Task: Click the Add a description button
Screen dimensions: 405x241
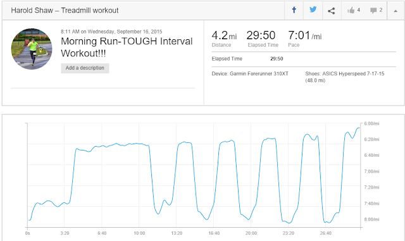Action: coord(85,68)
